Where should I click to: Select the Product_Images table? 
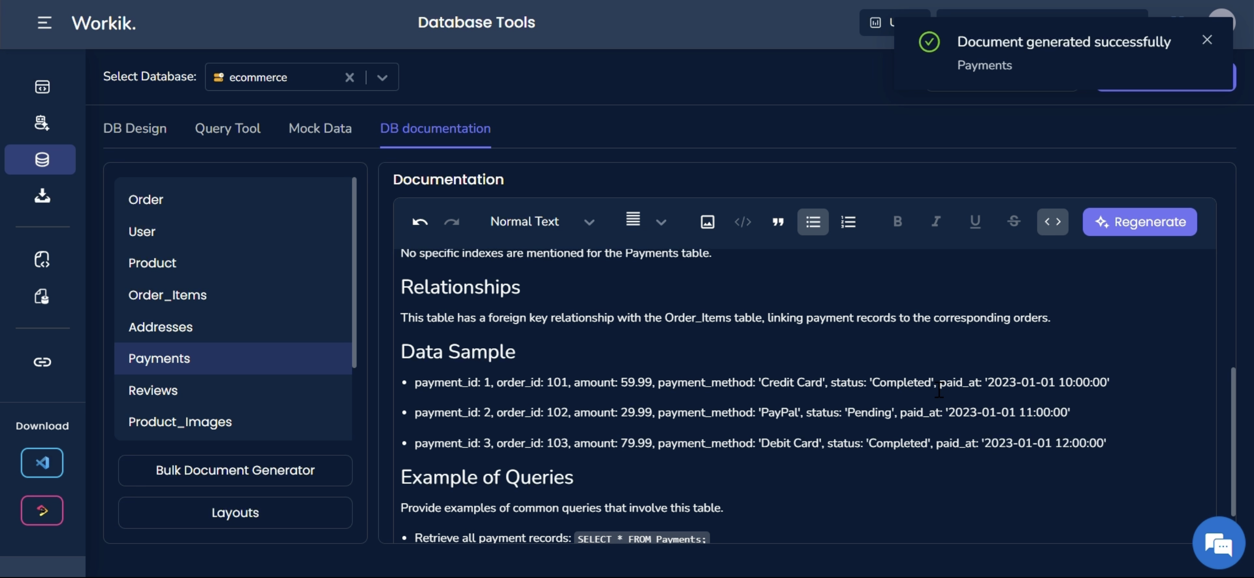pyautogui.click(x=233, y=422)
